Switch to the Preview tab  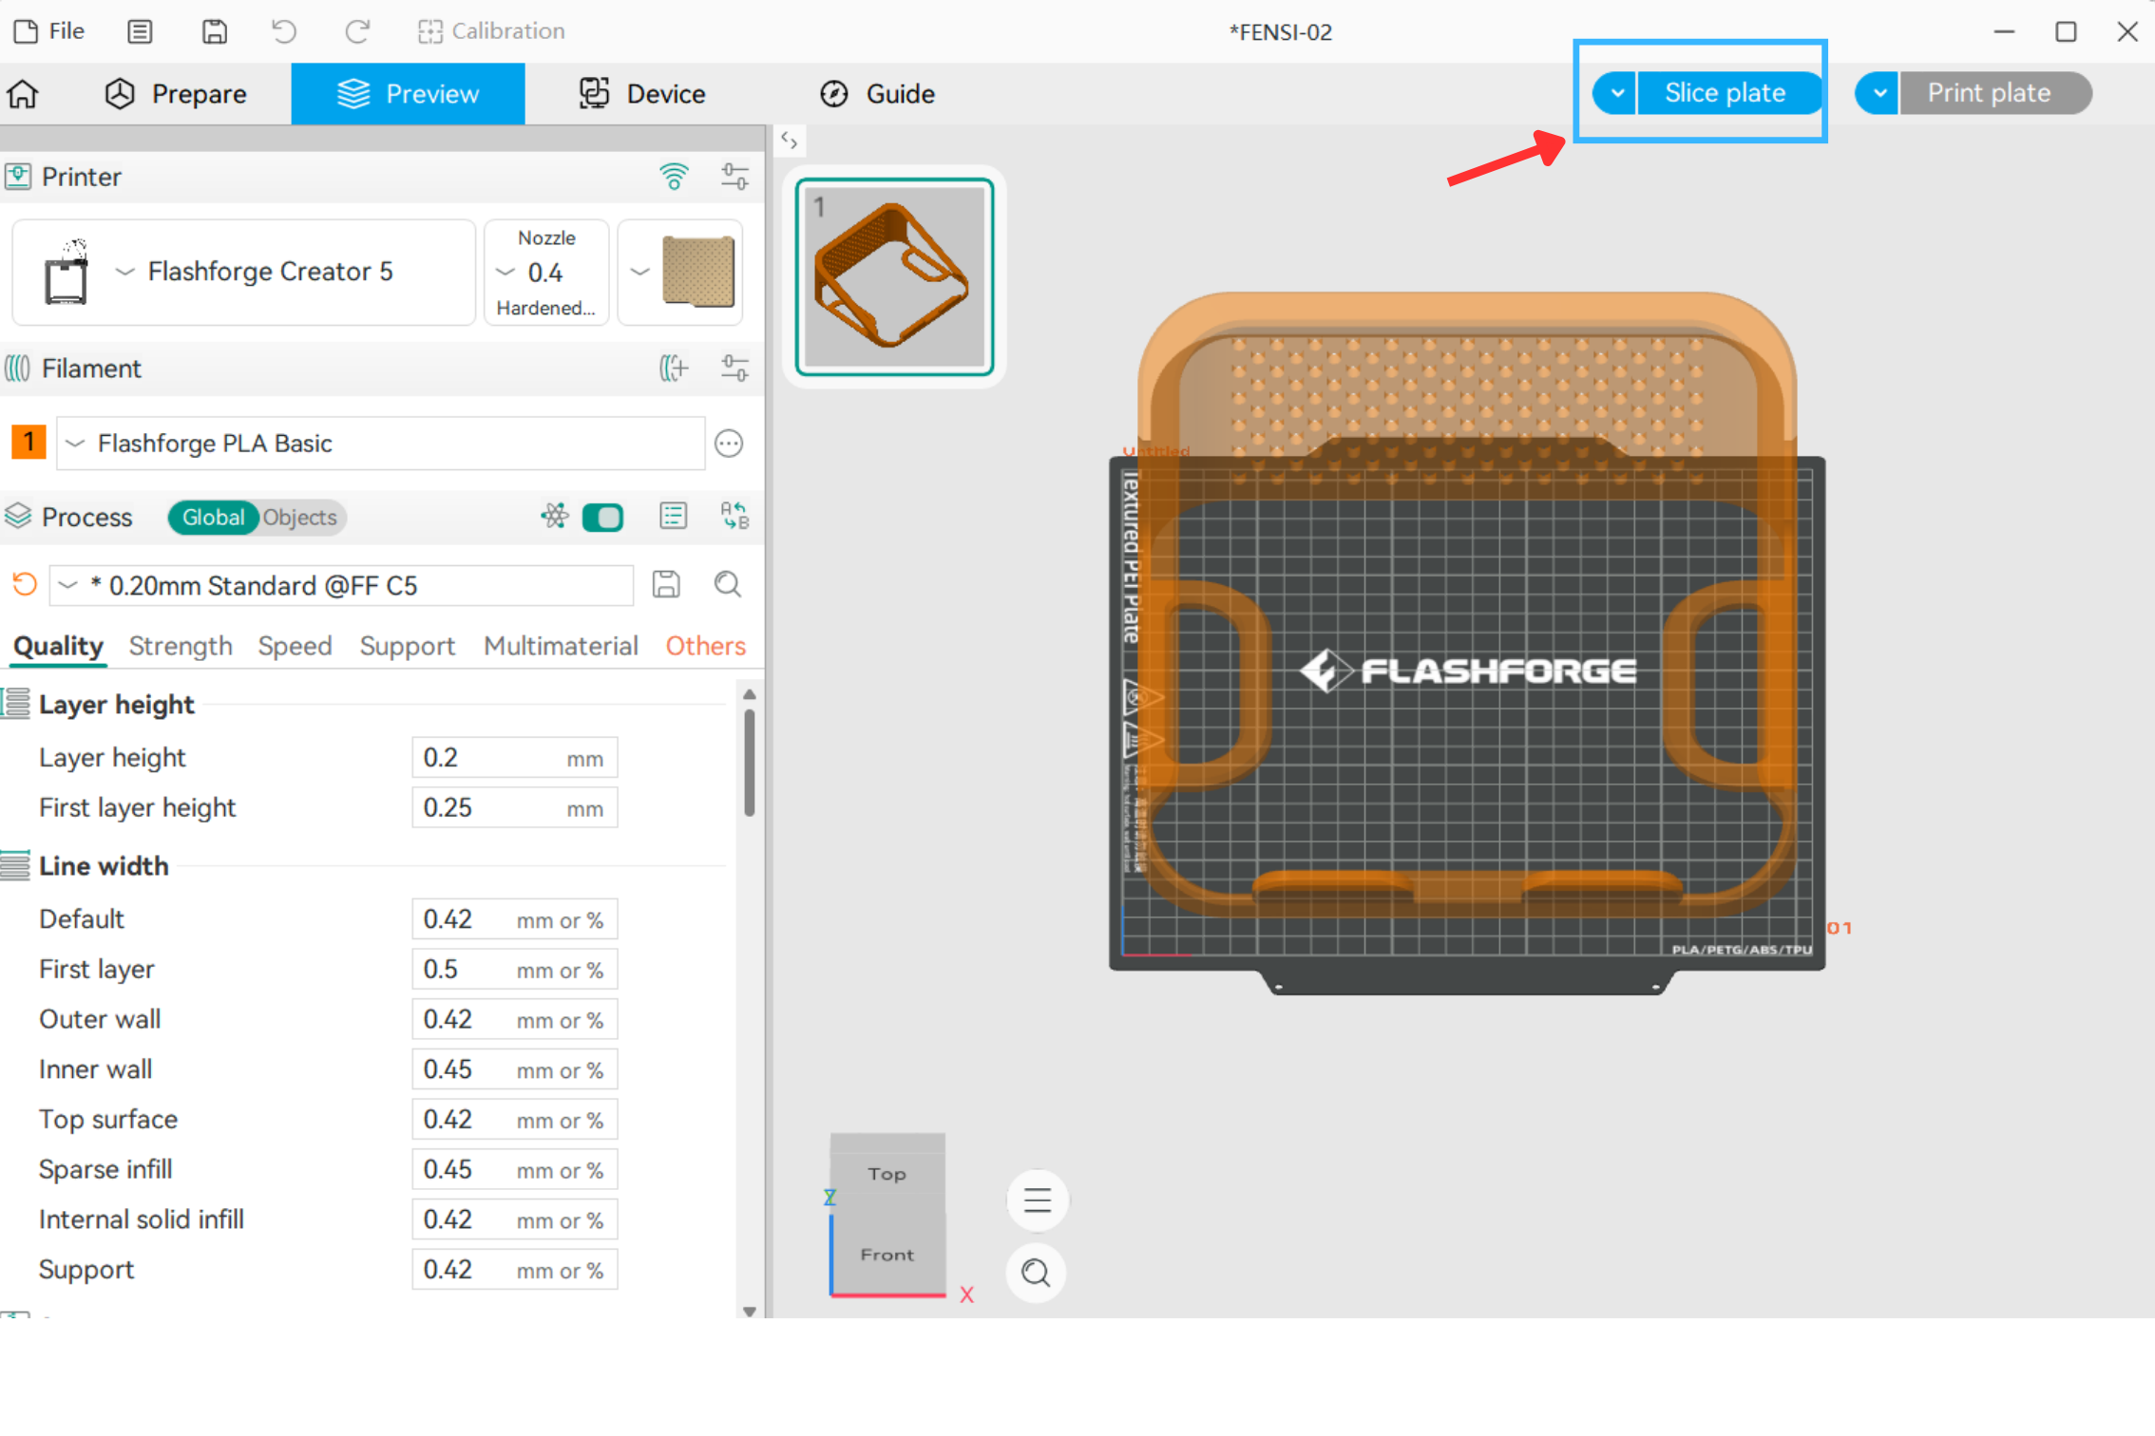(x=408, y=94)
